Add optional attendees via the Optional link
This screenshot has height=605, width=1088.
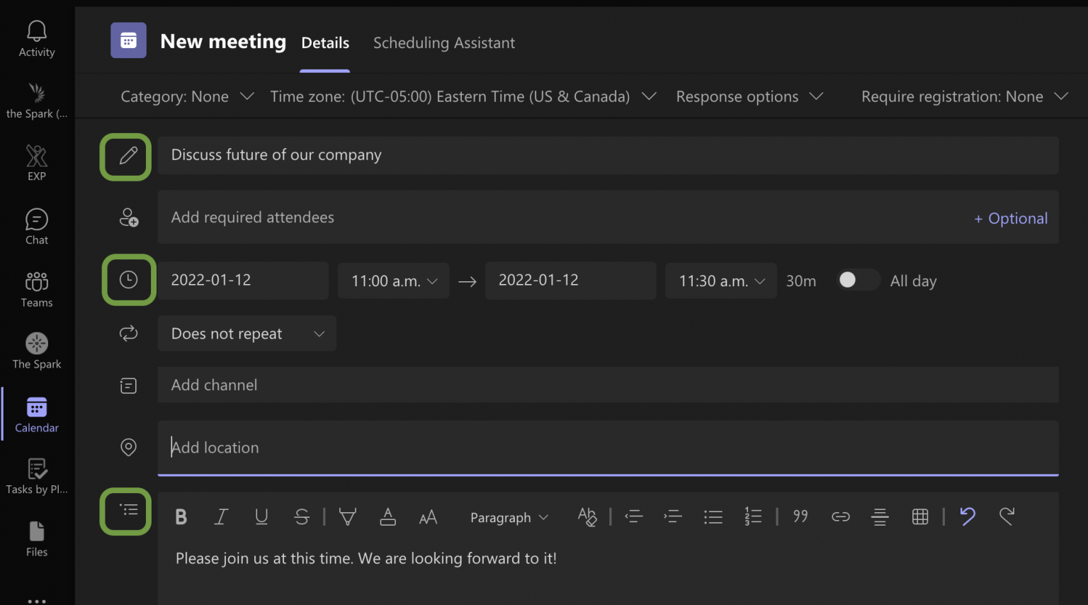(x=1011, y=218)
